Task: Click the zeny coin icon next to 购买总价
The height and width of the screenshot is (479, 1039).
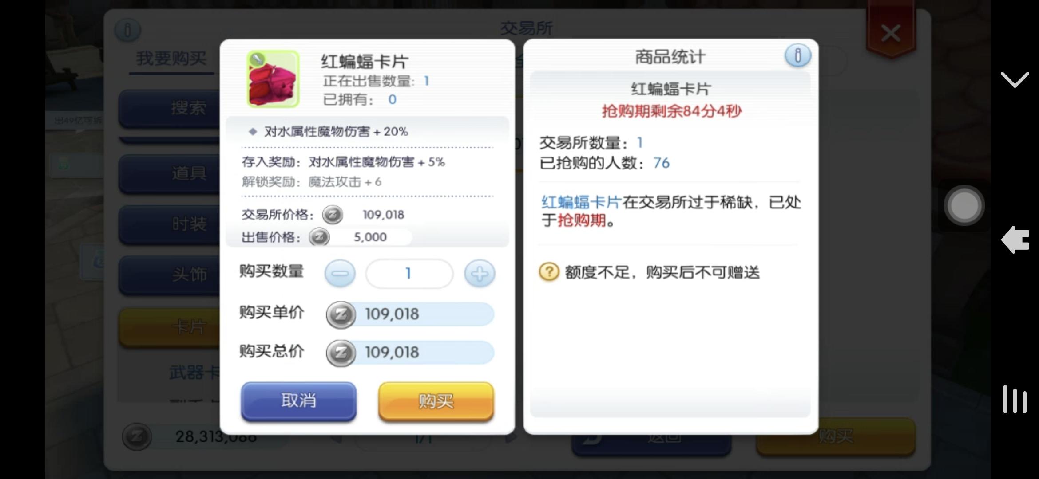Action: (341, 353)
